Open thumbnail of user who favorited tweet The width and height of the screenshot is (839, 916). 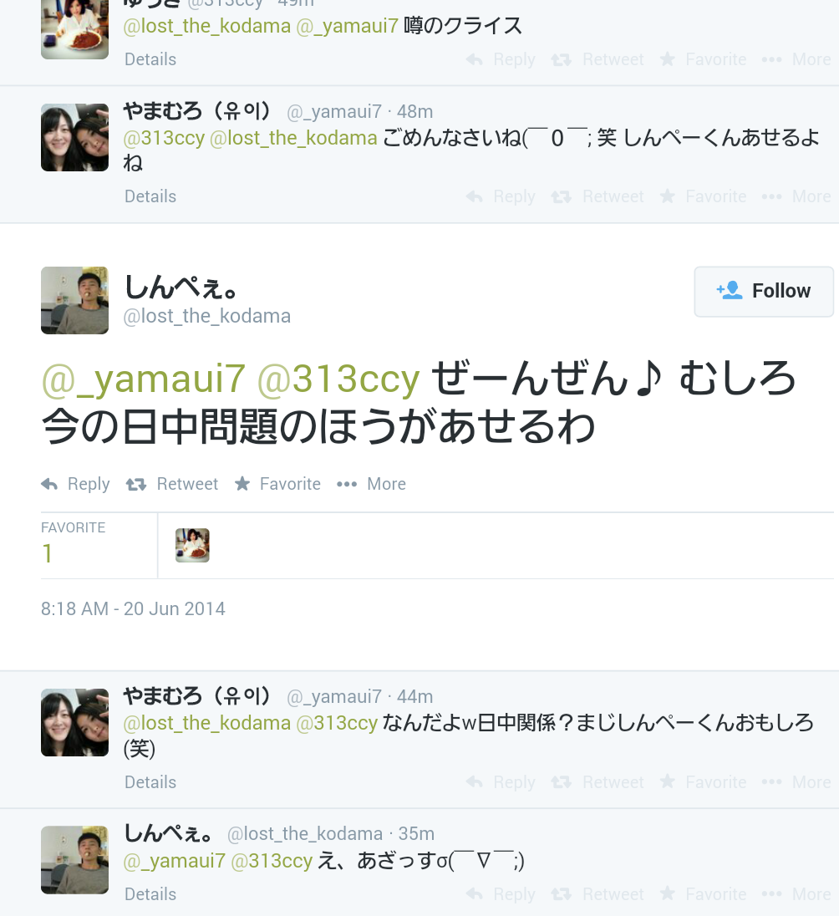pyautogui.click(x=192, y=545)
